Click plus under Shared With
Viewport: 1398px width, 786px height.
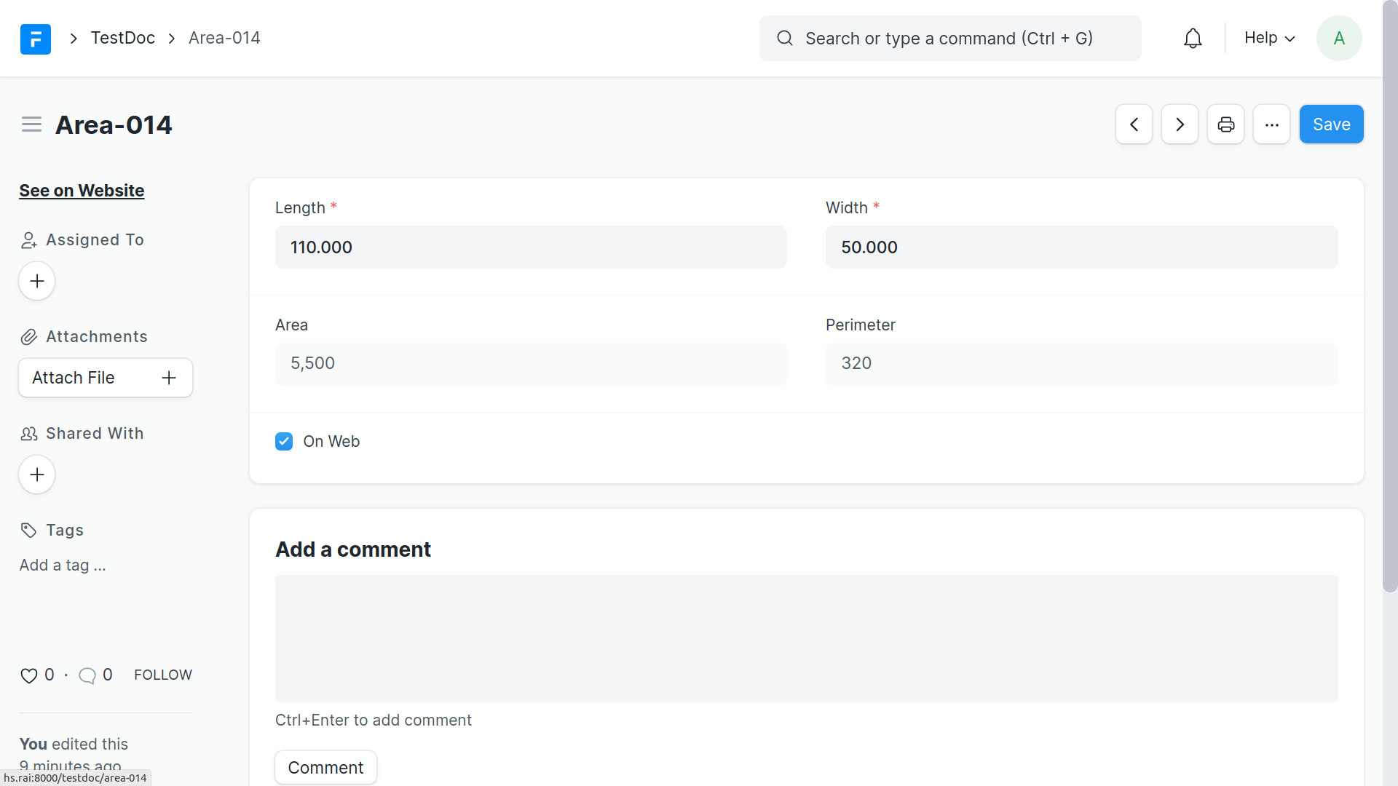tap(37, 475)
